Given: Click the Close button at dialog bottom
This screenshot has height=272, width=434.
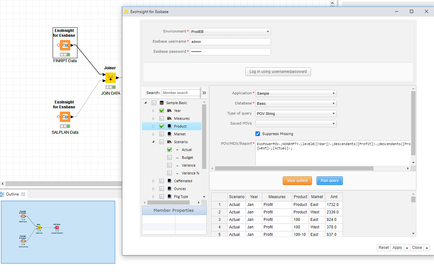Looking at the screenshot, I should 417,248.
